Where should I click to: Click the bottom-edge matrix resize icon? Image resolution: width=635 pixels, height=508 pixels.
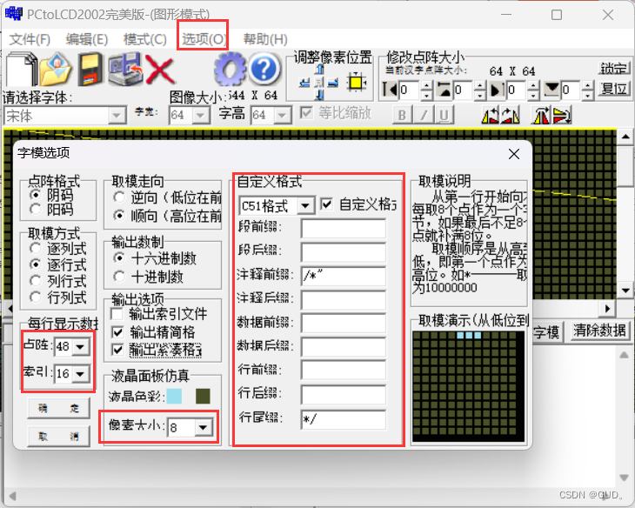[552, 89]
